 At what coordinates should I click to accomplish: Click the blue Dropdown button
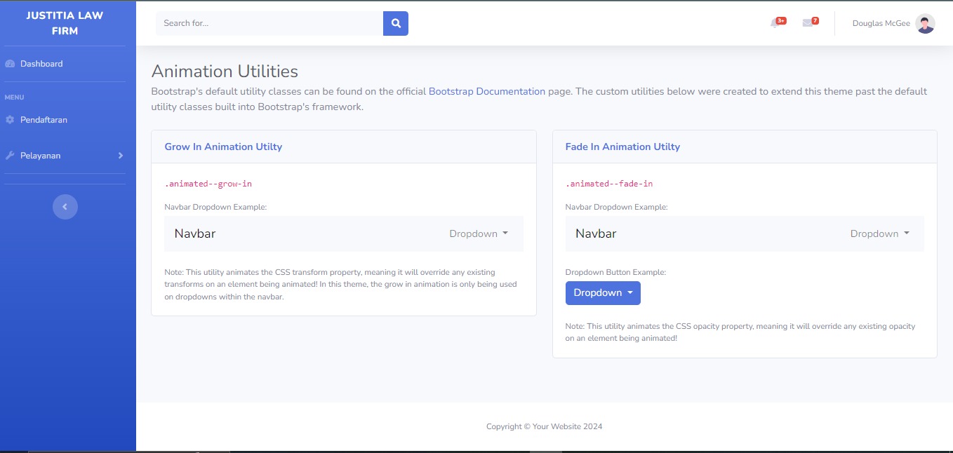(603, 293)
